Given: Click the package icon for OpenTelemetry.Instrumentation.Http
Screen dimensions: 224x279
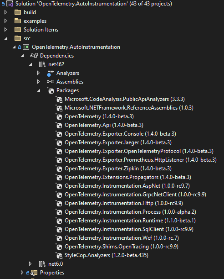Looking at the screenshot, I should 59,203.
